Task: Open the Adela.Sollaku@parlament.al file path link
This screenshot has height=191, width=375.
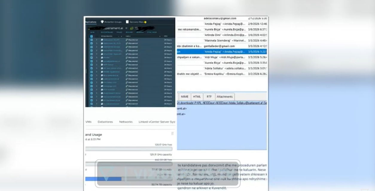Action: point(222,103)
